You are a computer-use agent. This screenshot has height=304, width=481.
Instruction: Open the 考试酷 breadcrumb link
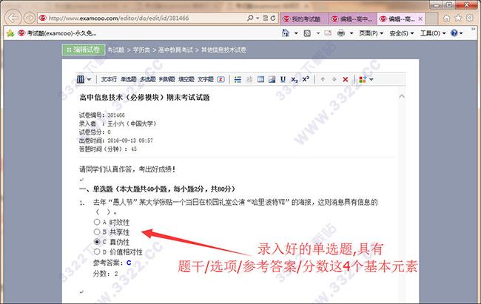tap(115, 50)
